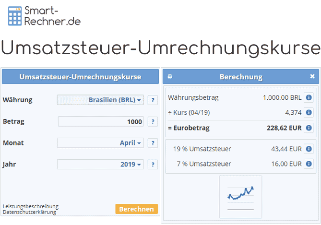The image size is (321, 225).
Task: Show info for 7 % Umsatzsteuer
Action: click(309, 164)
